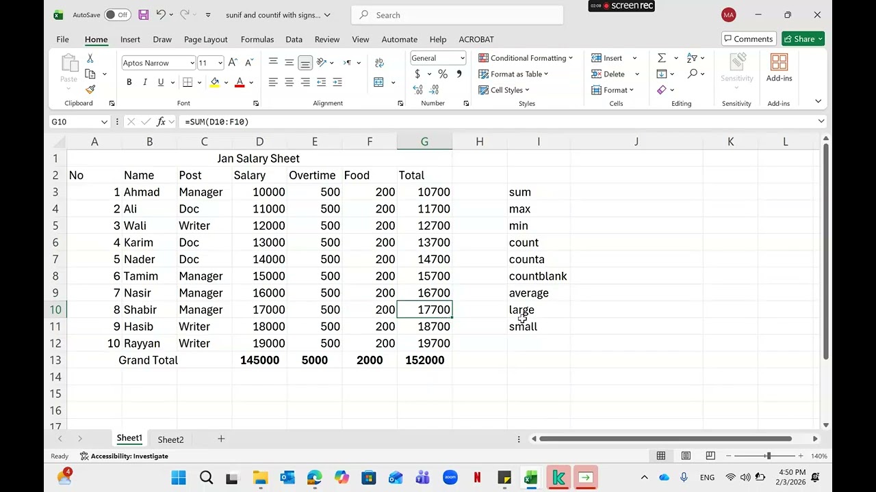Viewport: 876px width, 492px height.
Task: Click the Increase Indent icon
Action: point(337,82)
